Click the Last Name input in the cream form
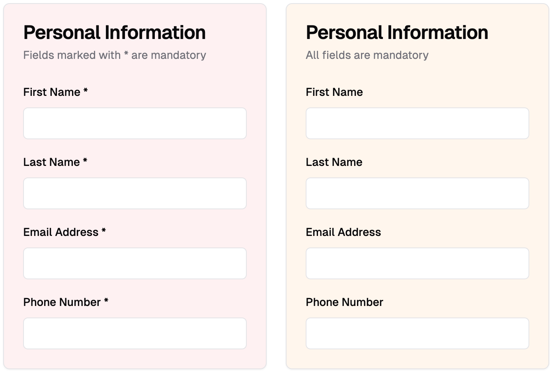This screenshot has width=554, height=374. coord(417,193)
